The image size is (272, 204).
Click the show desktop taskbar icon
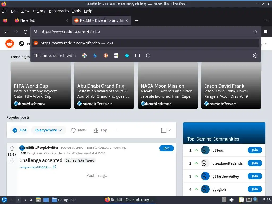[46, 200]
